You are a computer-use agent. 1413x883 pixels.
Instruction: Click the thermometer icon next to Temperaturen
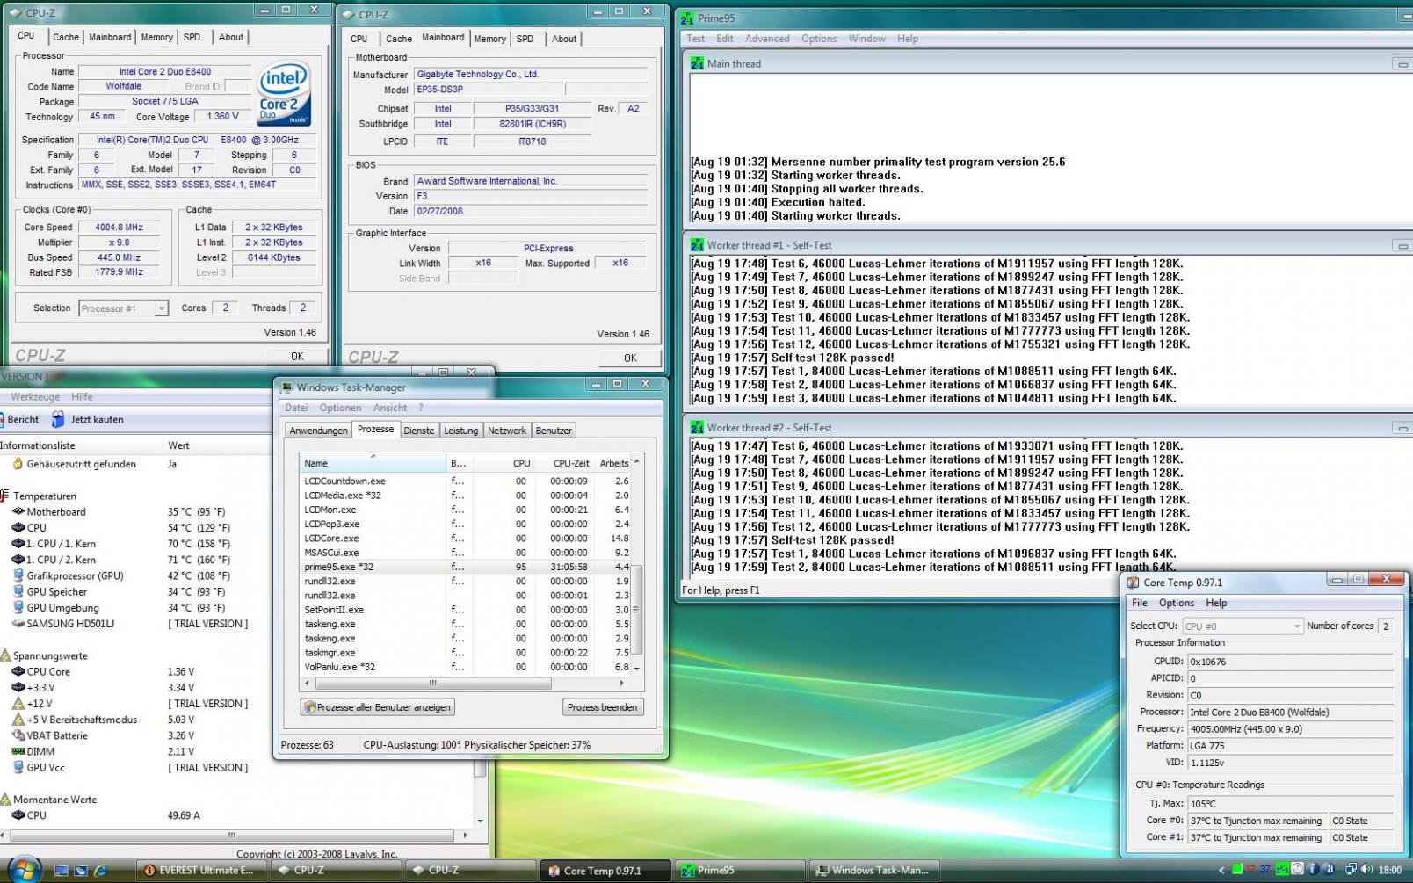tap(4, 496)
